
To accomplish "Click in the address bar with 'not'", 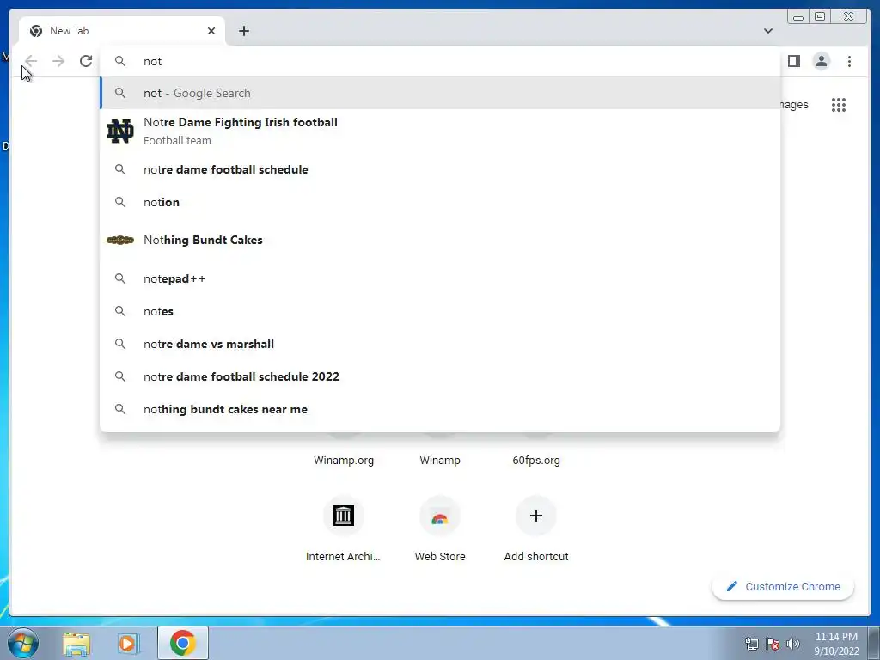I will tap(440, 61).
